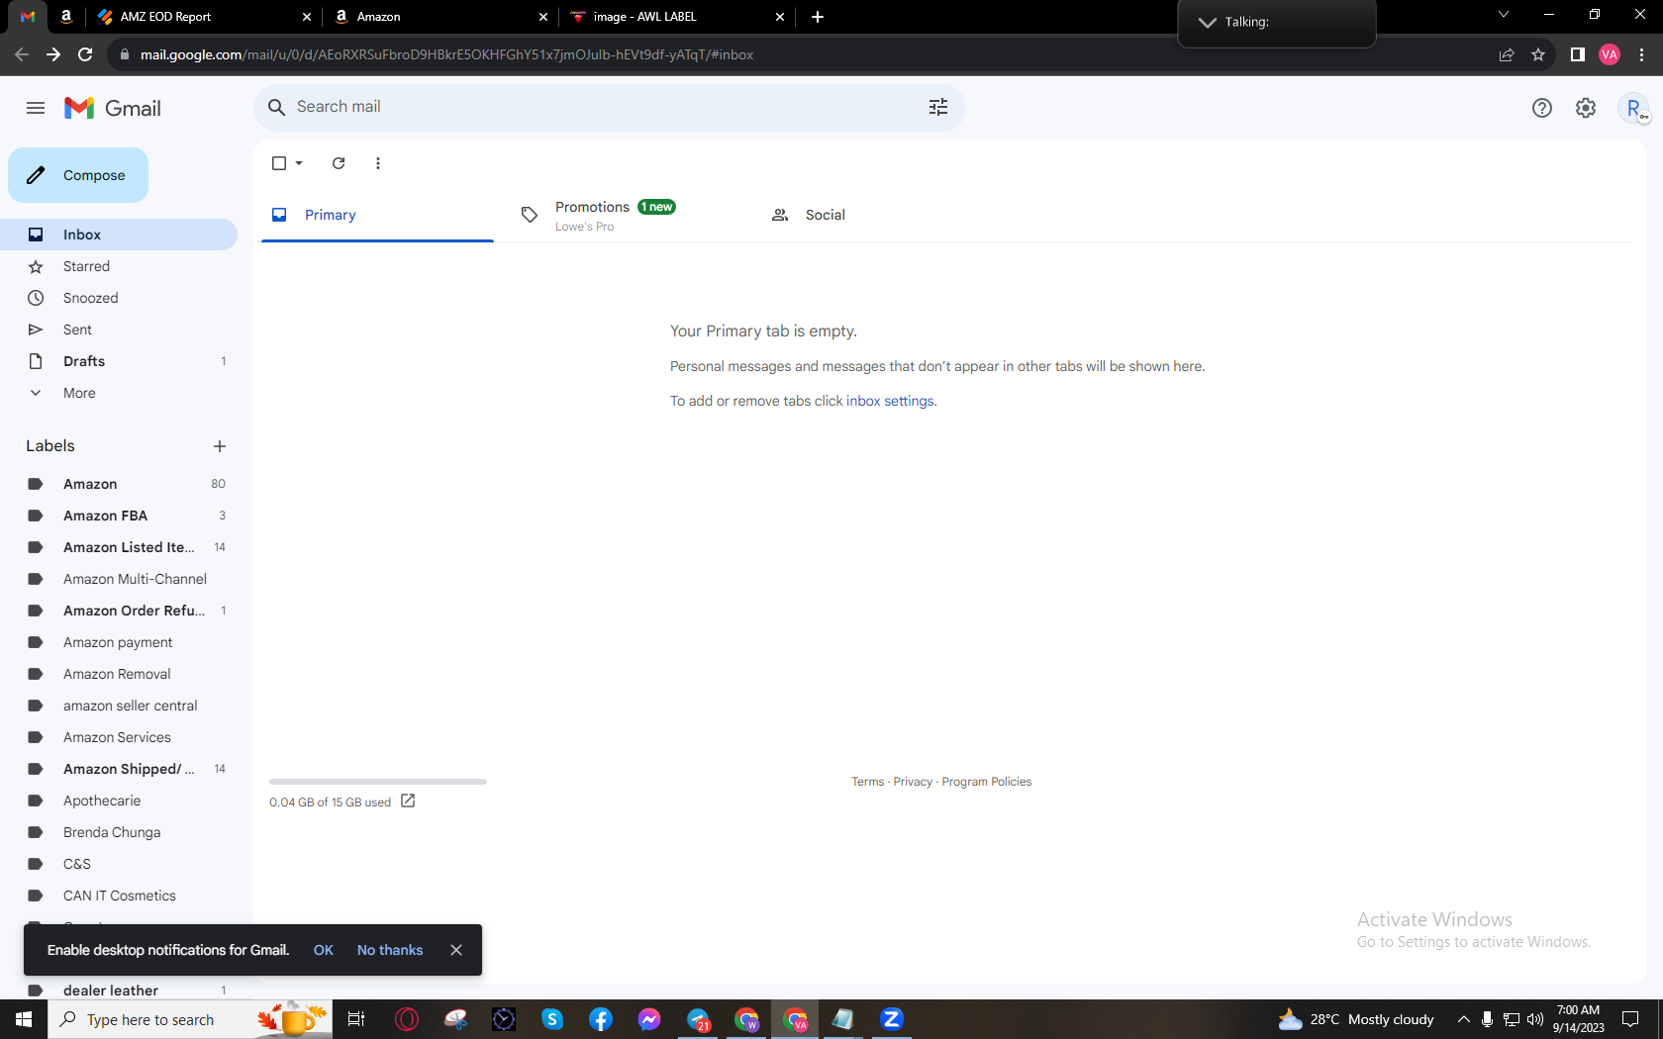Image resolution: width=1663 pixels, height=1039 pixels.
Task: Open Skype from the taskbar
Action: (x=552, y=1019)
